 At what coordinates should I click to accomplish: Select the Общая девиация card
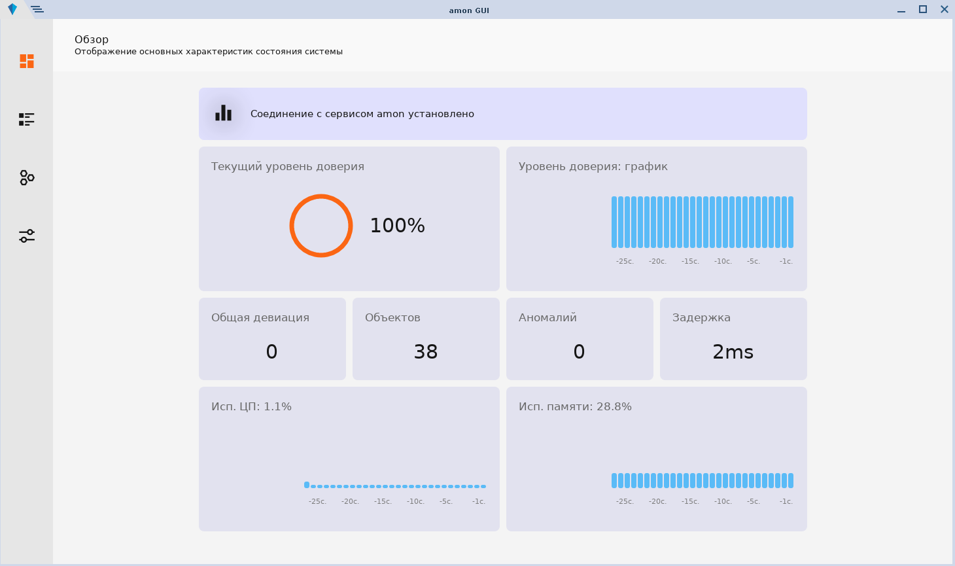pos(272,339)
